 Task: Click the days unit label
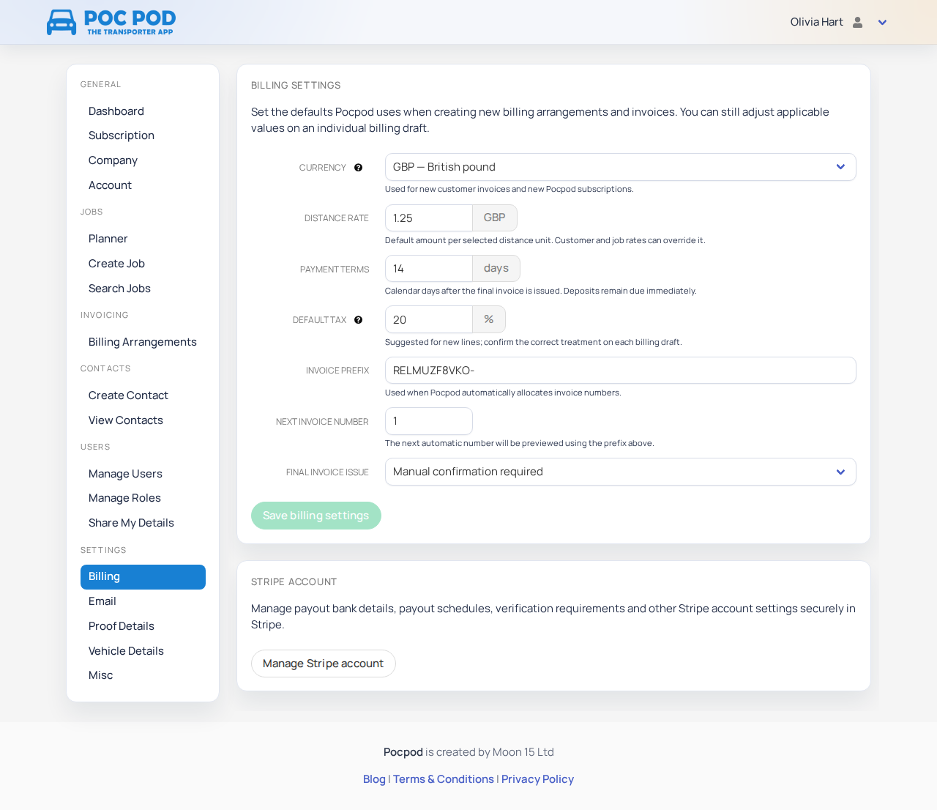496,269
